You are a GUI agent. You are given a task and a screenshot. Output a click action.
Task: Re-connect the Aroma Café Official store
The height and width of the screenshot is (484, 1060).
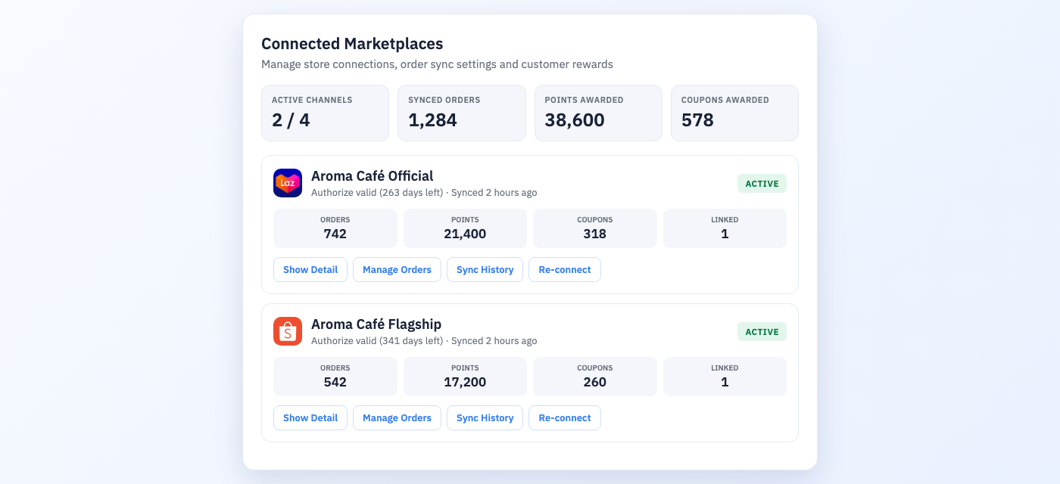point(565,270)
